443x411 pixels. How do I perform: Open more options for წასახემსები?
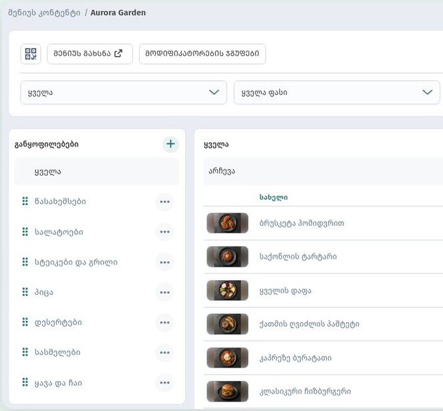click(165, 202)
